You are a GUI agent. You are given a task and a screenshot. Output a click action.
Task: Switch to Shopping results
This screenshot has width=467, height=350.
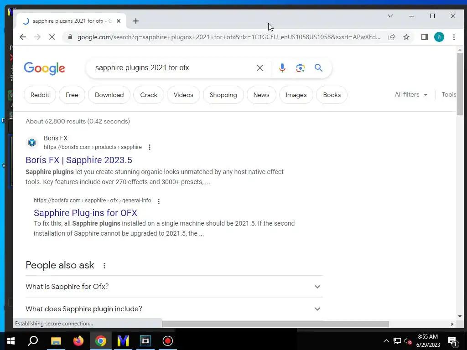(x=223, y=95)
